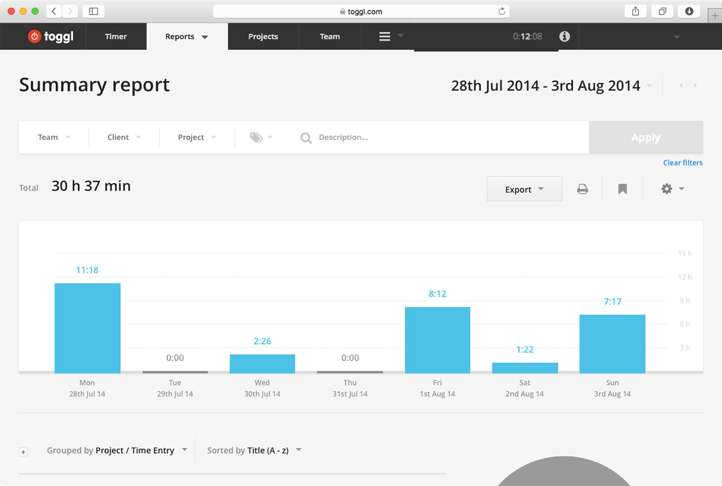
Task: Open report settings via the gear icon
Action: coord(667,189)
